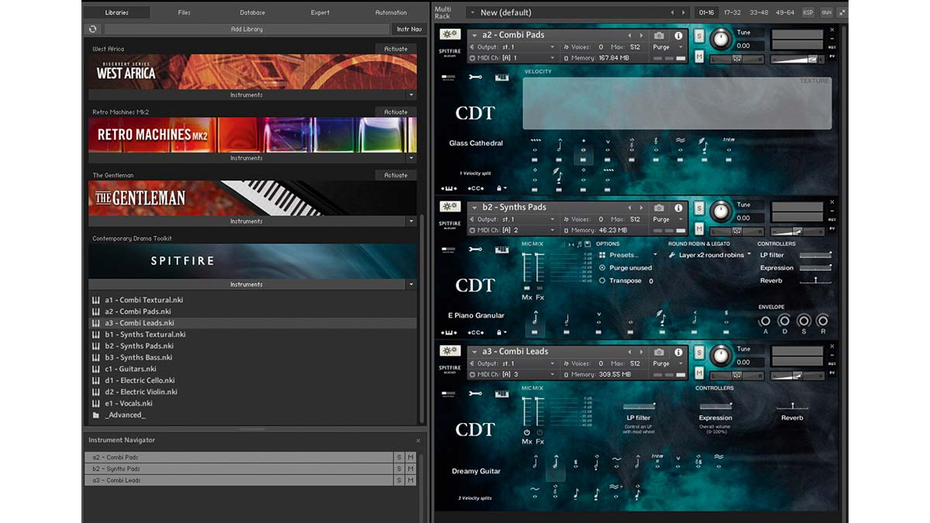Open the keyboard view icon in b2 - Synths Pads
This screenshot has height=523, width=930.
[501, 249]
